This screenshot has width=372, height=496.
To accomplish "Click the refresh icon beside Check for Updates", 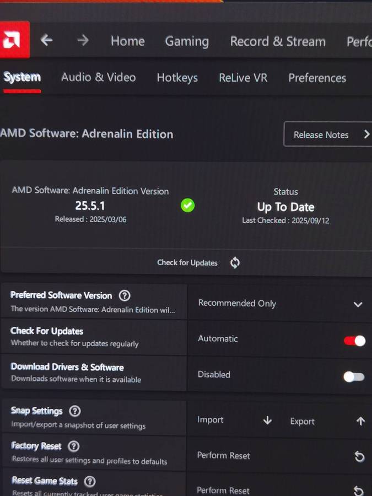I will [x=235, y=263].
